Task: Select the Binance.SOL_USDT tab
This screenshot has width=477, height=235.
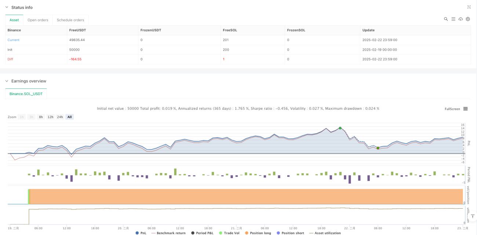Action: pos(26,94)
